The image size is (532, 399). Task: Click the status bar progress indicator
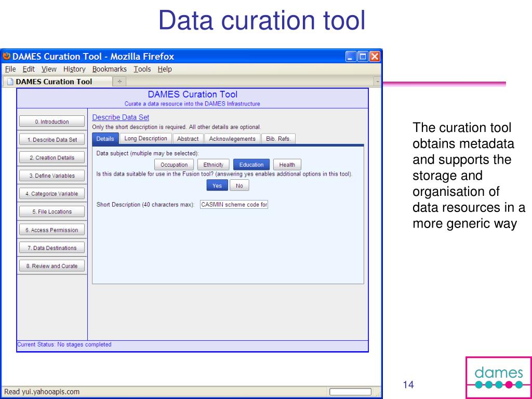(350, 392)
